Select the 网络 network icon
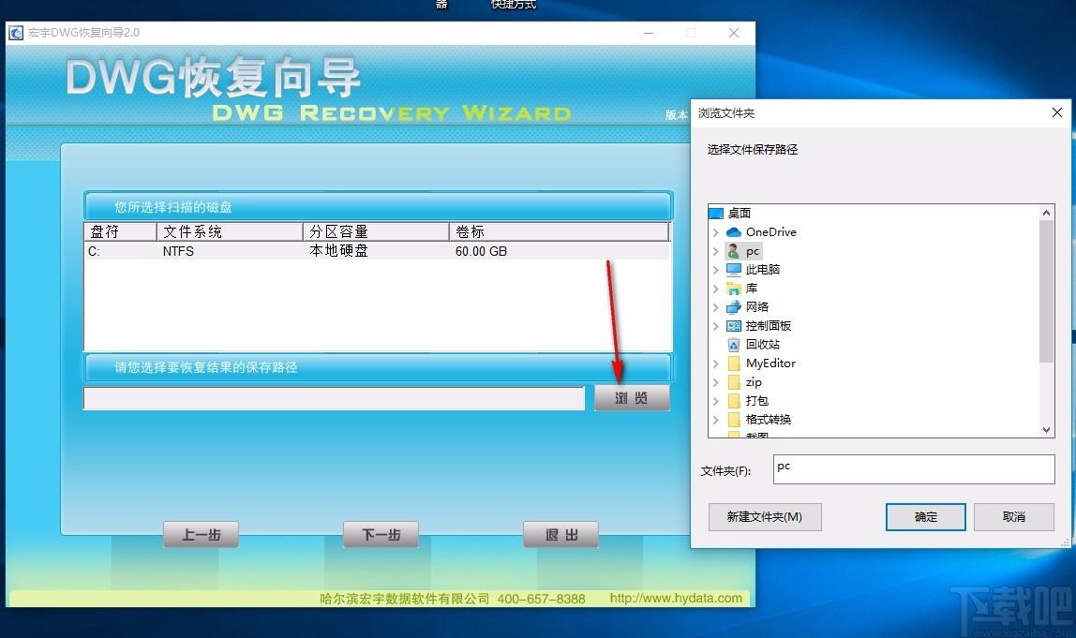This screenshot has height=638, width=1076. pyautogui.click(x=734, y=307)
